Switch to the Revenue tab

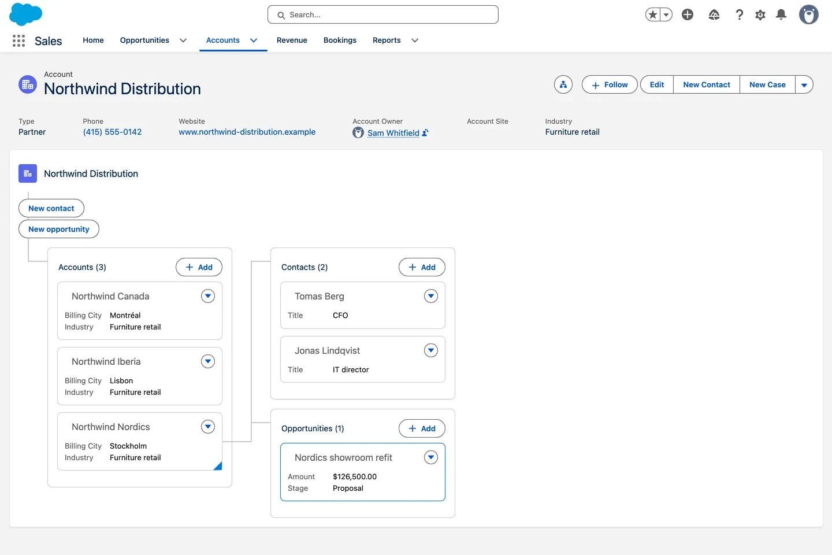tap(292, 40)
